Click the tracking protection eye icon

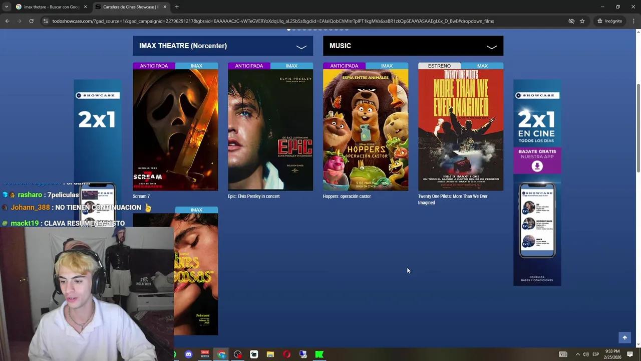pyautogui.click(x=571, y=21)
